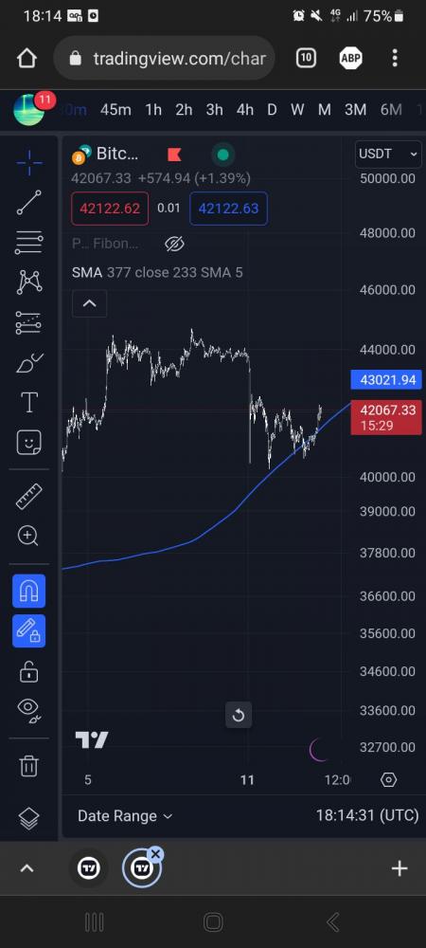Select the trend line drawing tool
426x948 pixels.
pos(29,203)
